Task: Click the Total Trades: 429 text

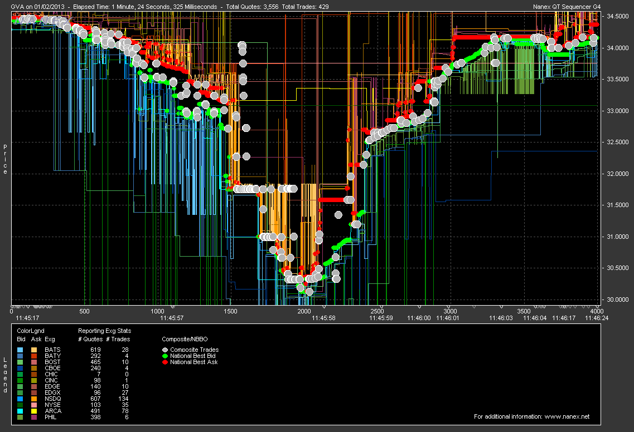Action: pos(305,7)
